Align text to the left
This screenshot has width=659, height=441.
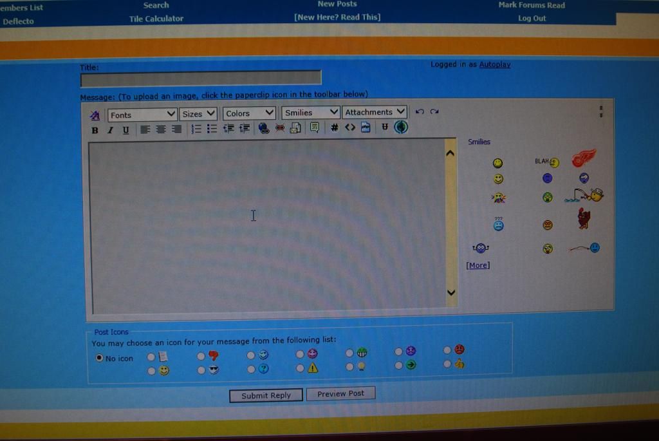[x=145, y=129]
